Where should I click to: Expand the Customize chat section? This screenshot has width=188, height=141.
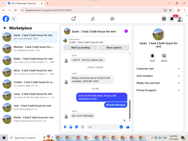158,69
